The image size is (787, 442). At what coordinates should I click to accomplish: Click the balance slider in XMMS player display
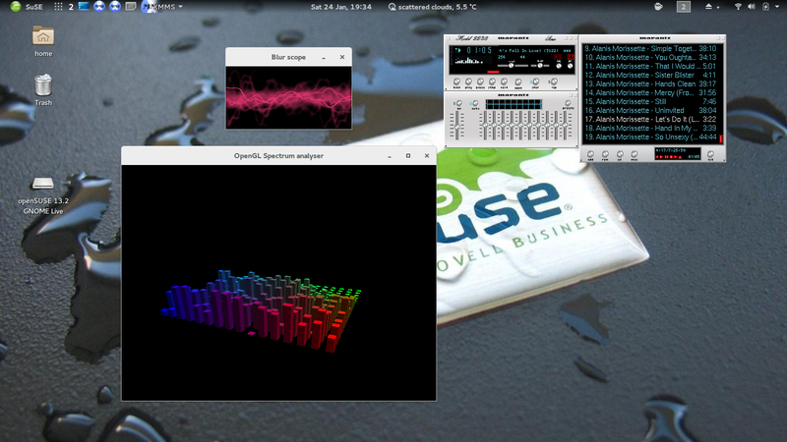click(x=540, y=66)
